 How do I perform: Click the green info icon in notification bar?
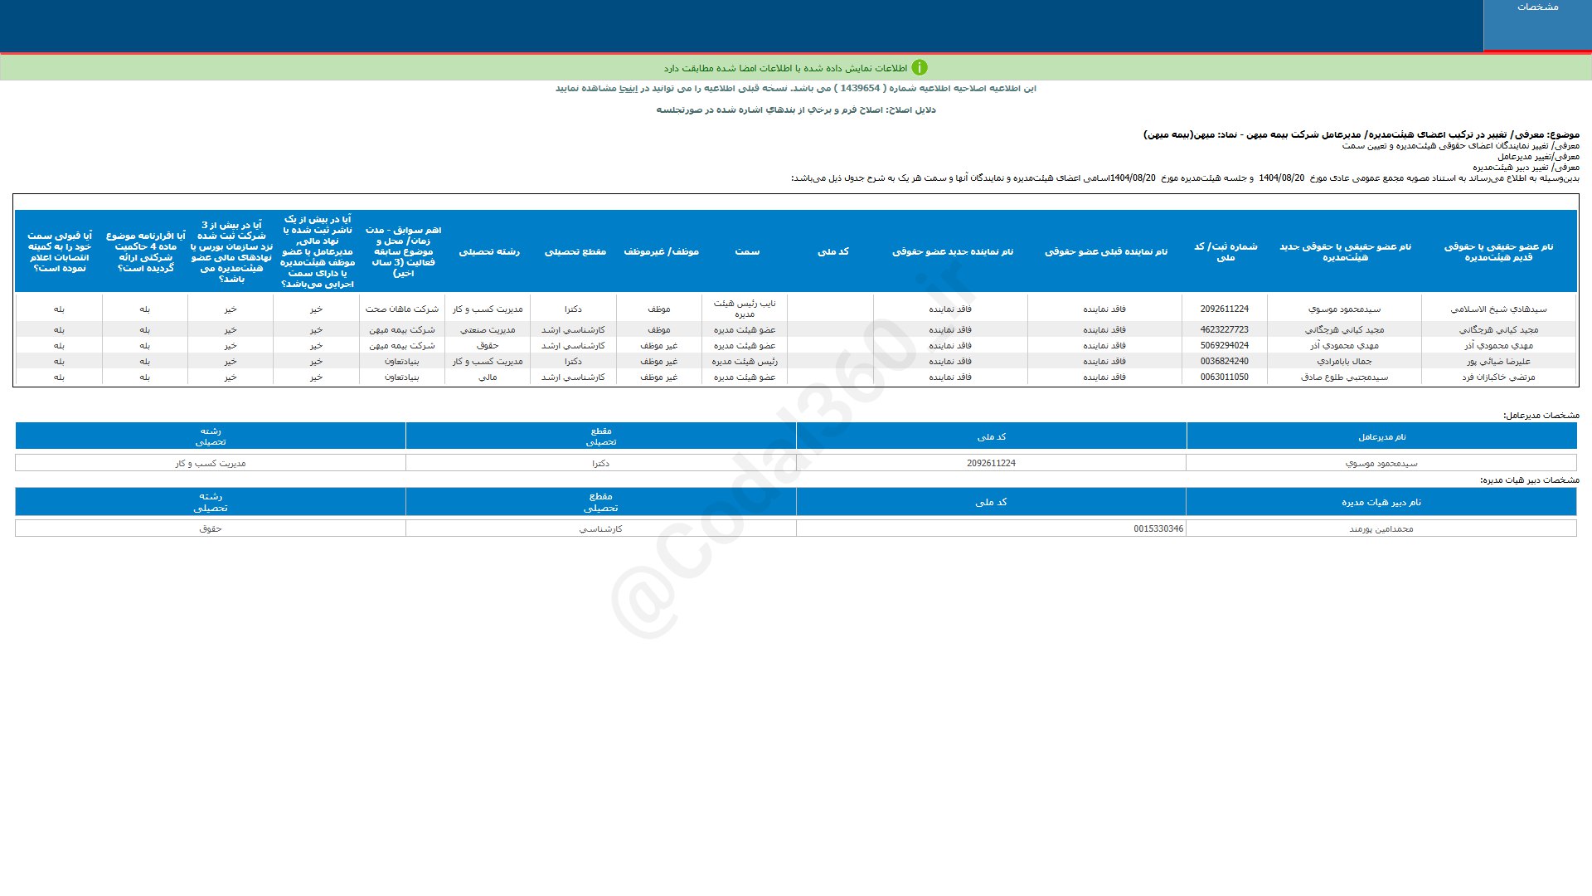[x=920, y=68]
